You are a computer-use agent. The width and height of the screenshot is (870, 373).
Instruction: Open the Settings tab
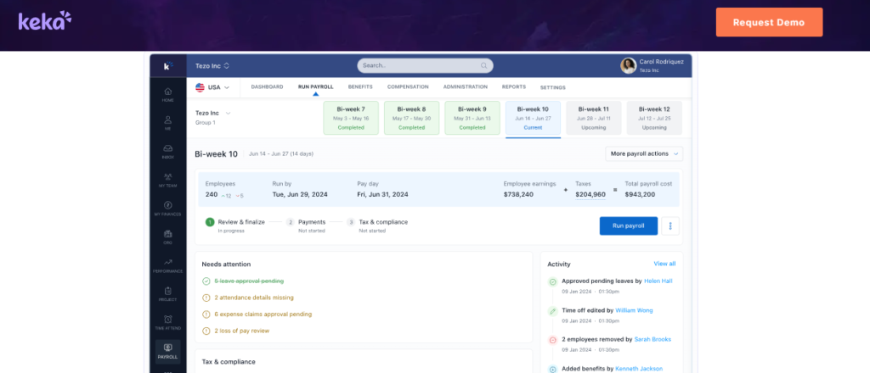552,87
